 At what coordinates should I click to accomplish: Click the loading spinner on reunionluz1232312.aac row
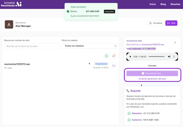click(x=114, y=66)
